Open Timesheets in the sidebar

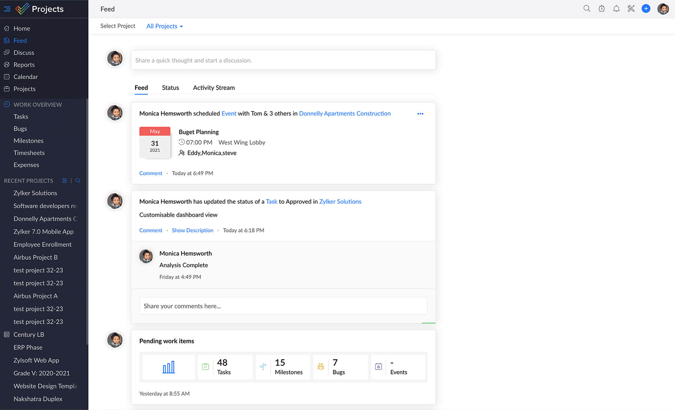(x=29, y=153)
